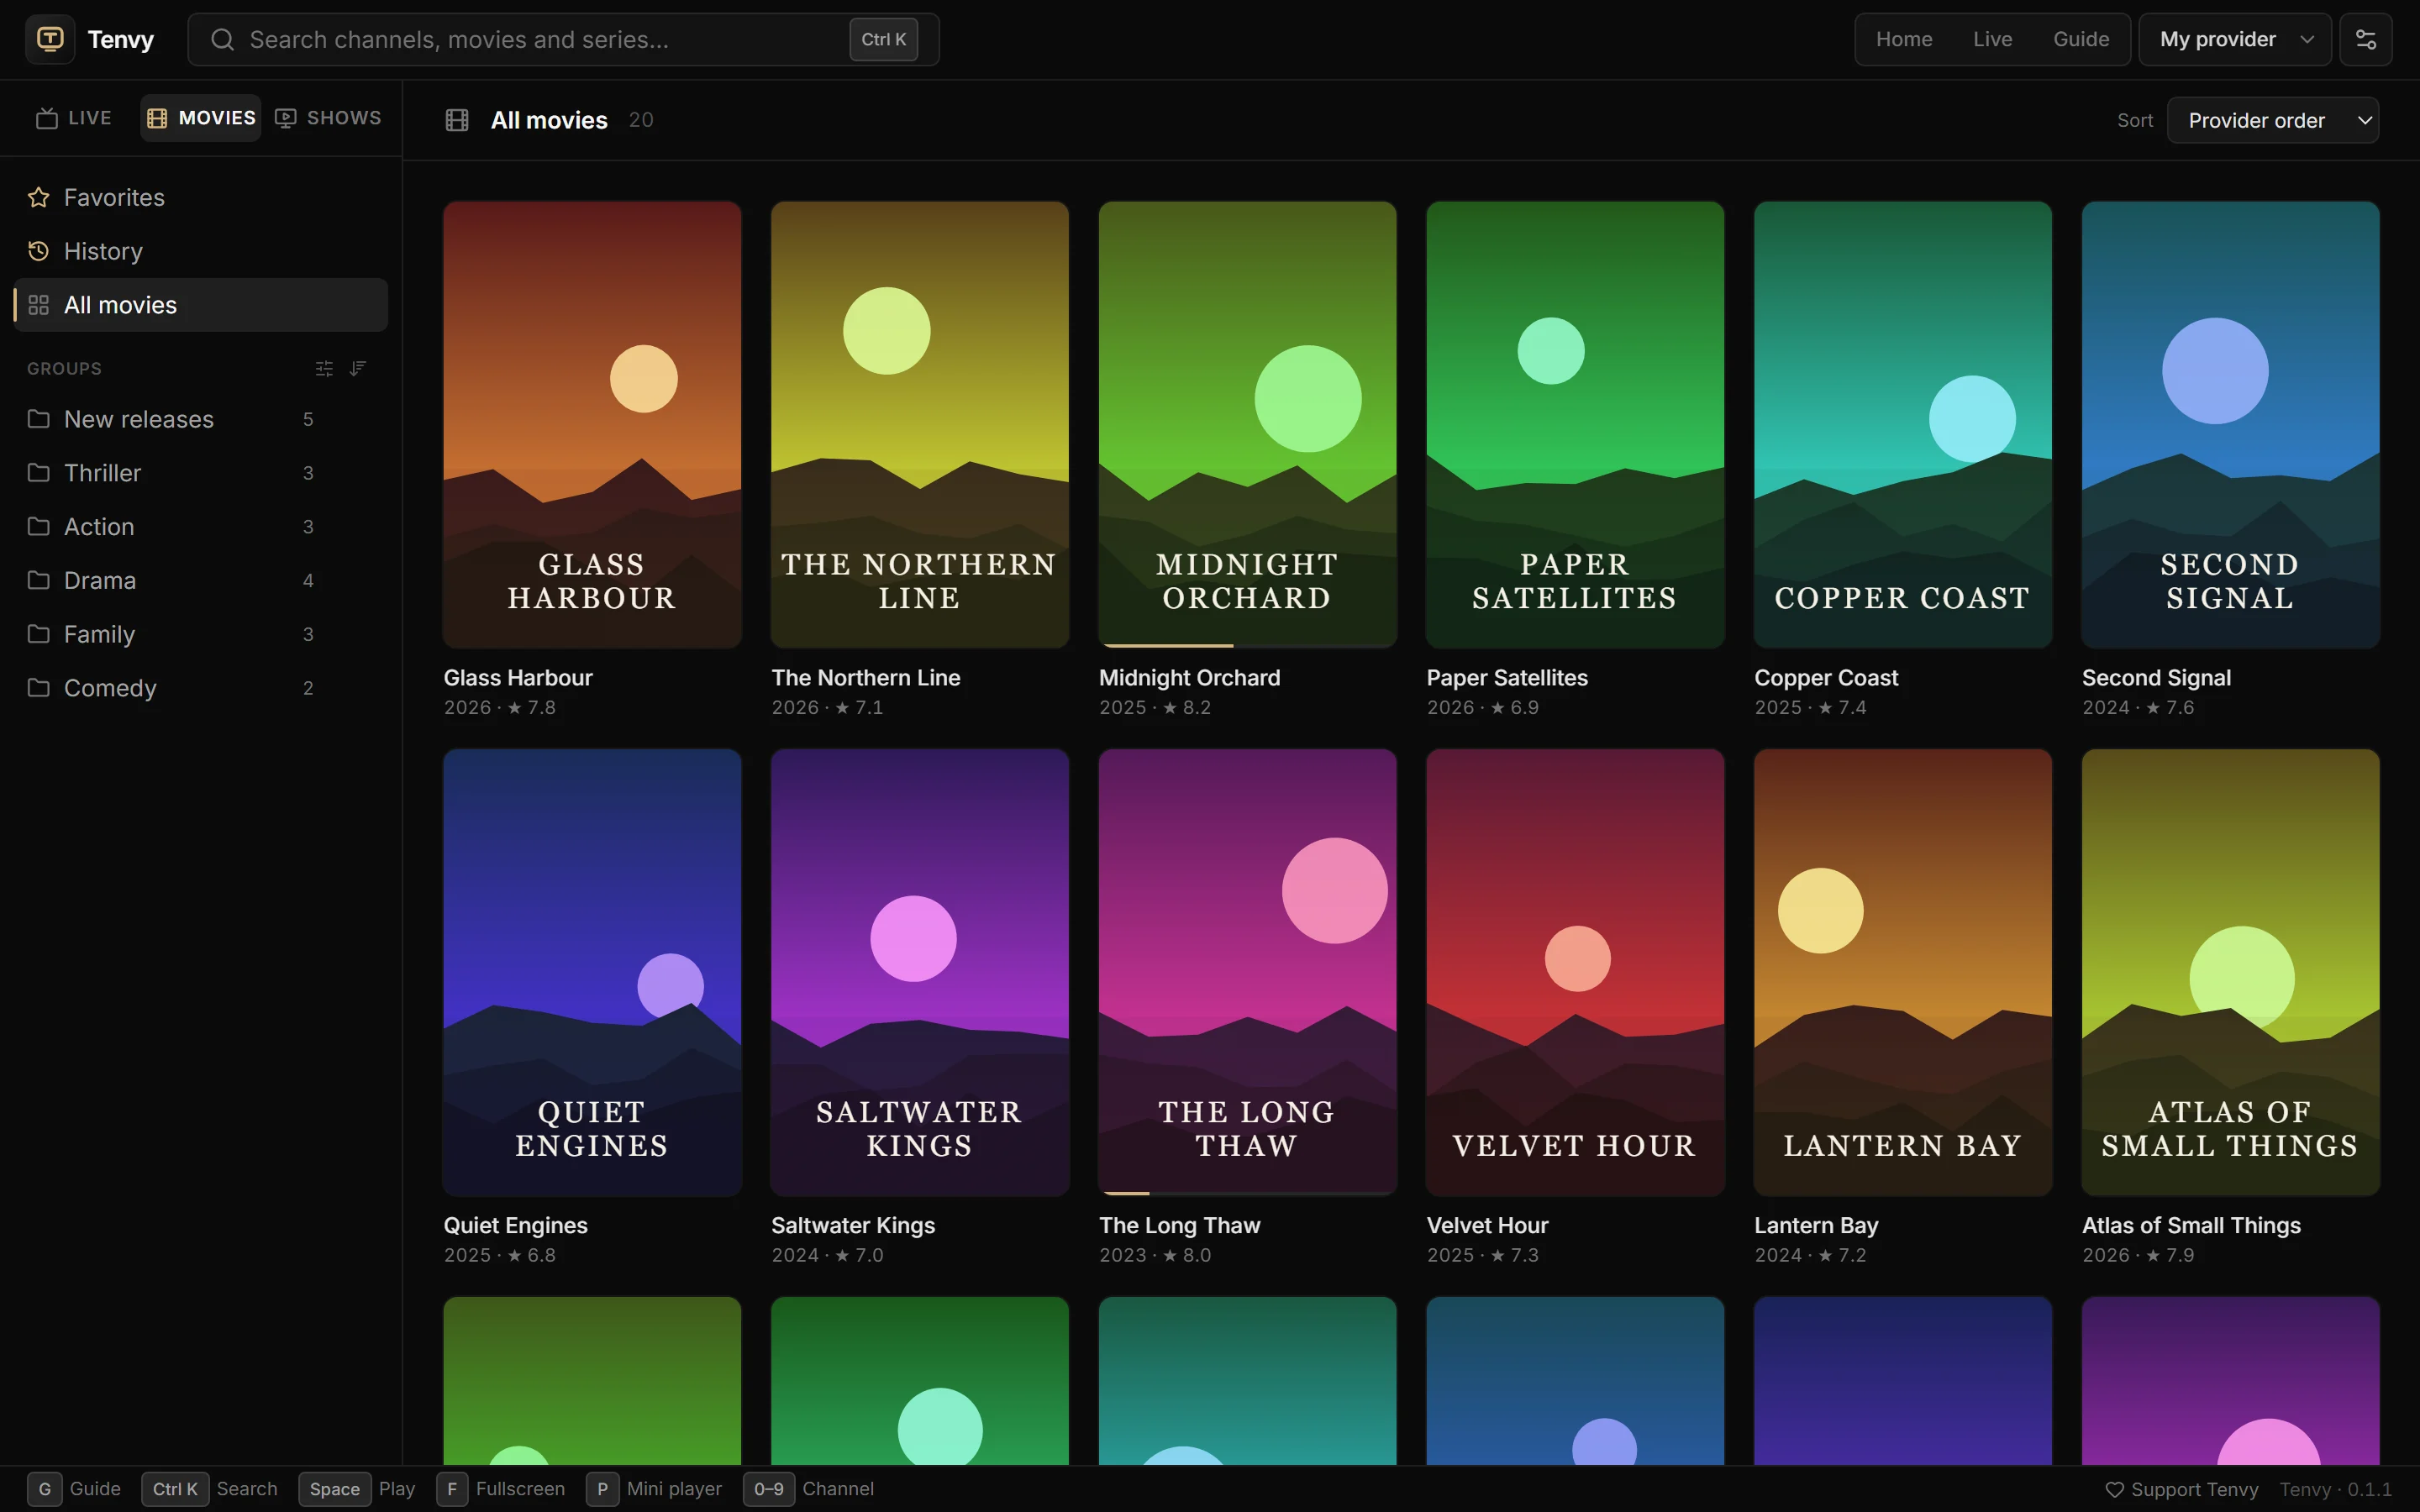The height and width of the screenshot is (1512, 2420).
Task: Click the groups sort order icon
Action: click(x=358, y=369)
